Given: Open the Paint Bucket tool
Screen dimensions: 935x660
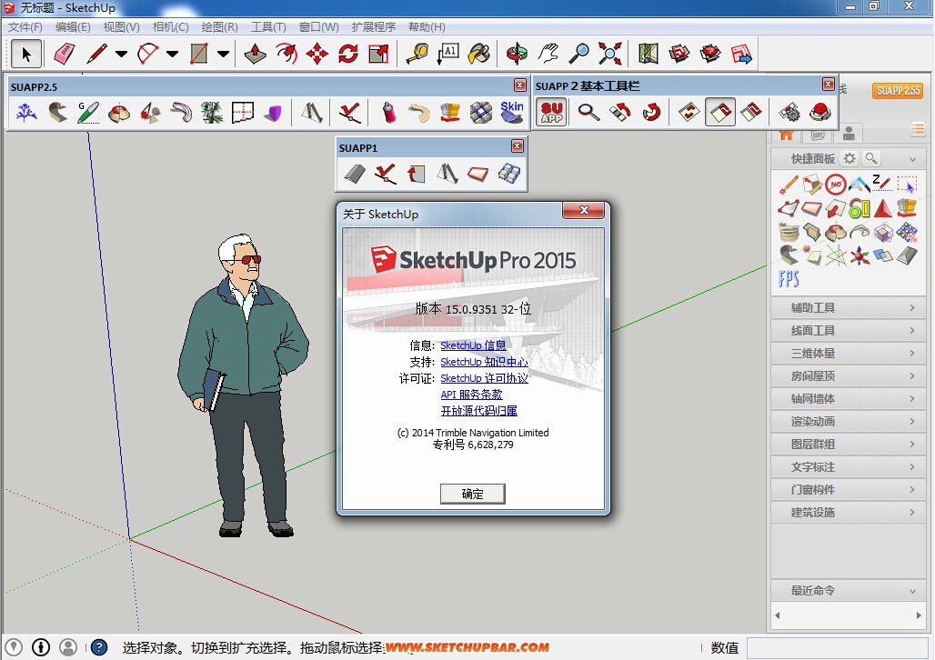Looking at the screenshot, I should [x=478, y=54].
